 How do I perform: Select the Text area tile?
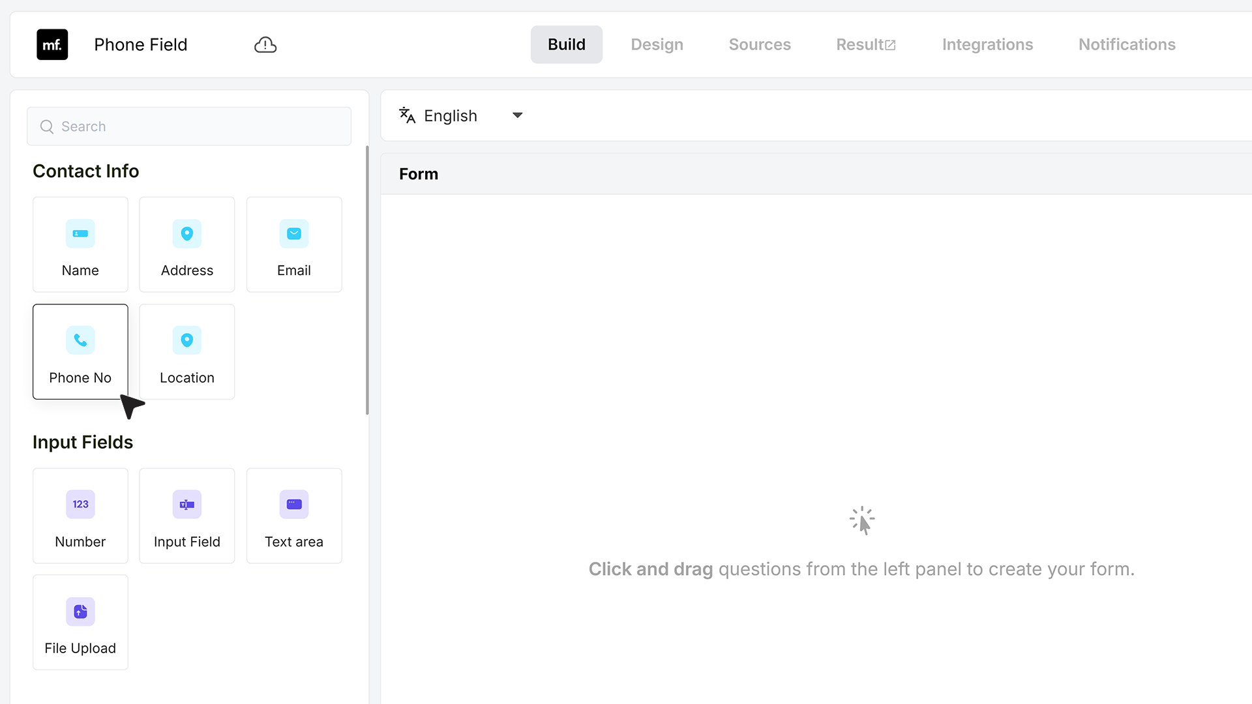[294, 516]
